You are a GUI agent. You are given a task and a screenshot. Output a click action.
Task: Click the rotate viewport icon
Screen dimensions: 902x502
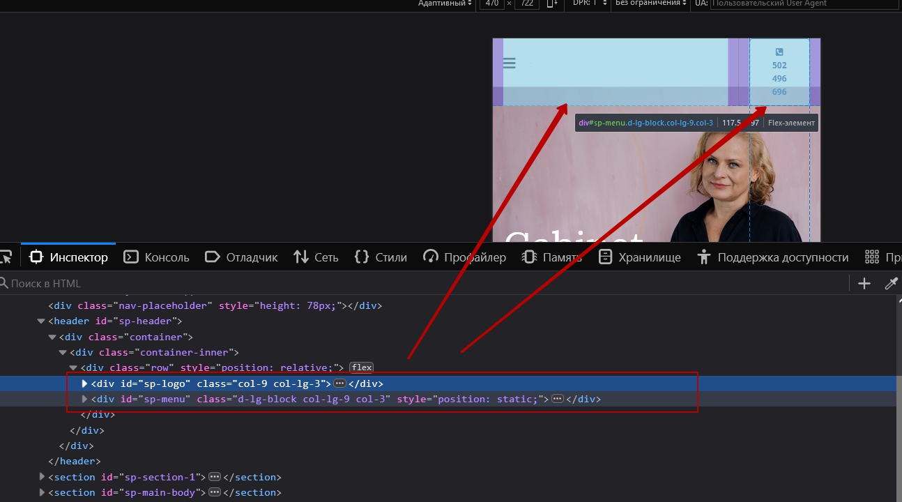point(551,3)
